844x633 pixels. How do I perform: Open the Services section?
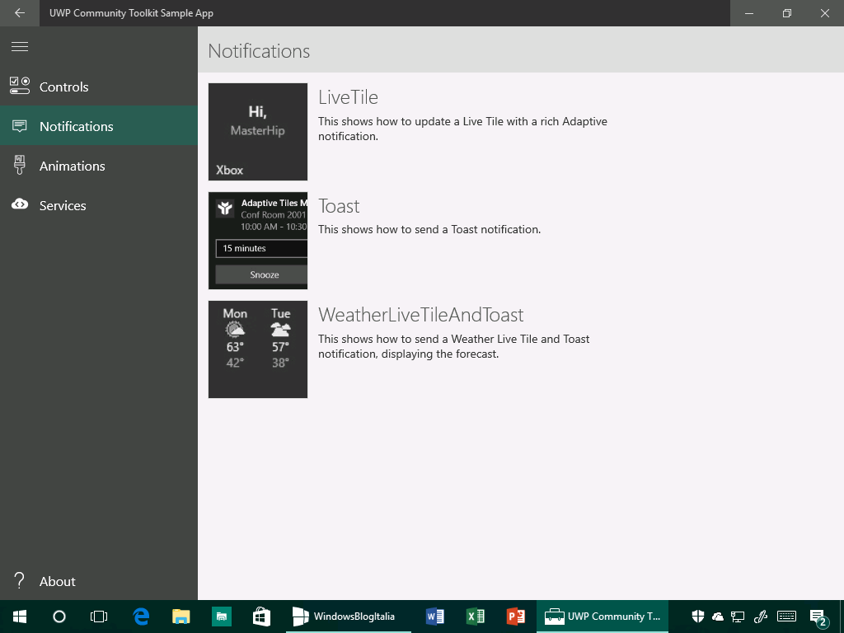tap(99, 205)
